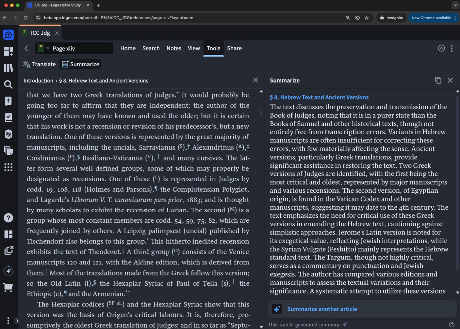Viewport: 460px width, 329px height.
Task: Open the browser tab search chevron
Action: pos(455,5)
